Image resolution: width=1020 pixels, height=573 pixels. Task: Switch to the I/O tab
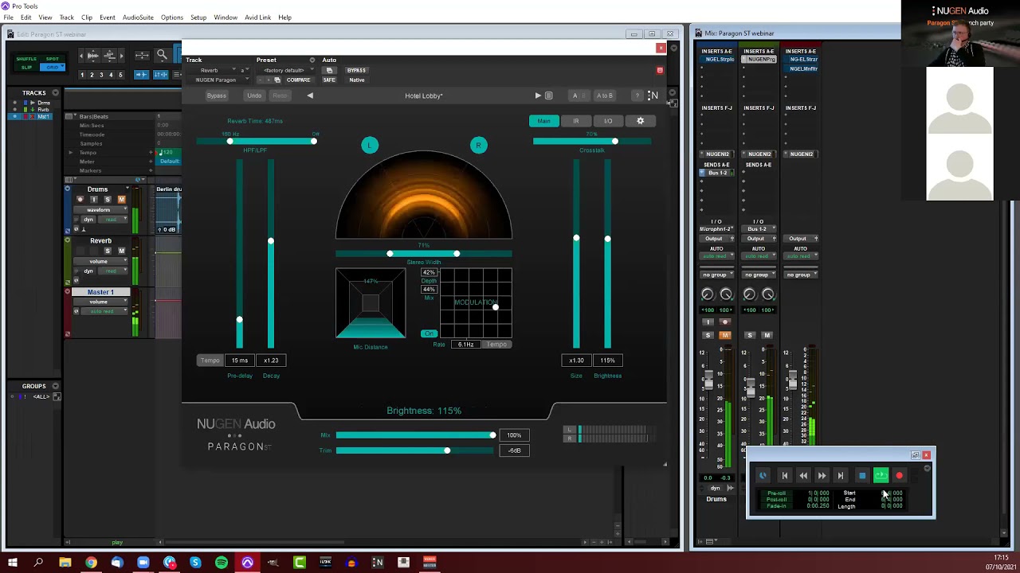point(608,121)
